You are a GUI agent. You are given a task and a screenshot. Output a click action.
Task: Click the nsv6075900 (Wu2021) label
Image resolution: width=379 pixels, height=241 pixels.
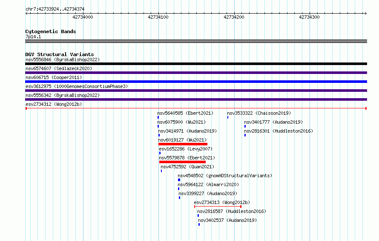coord(181,122)
